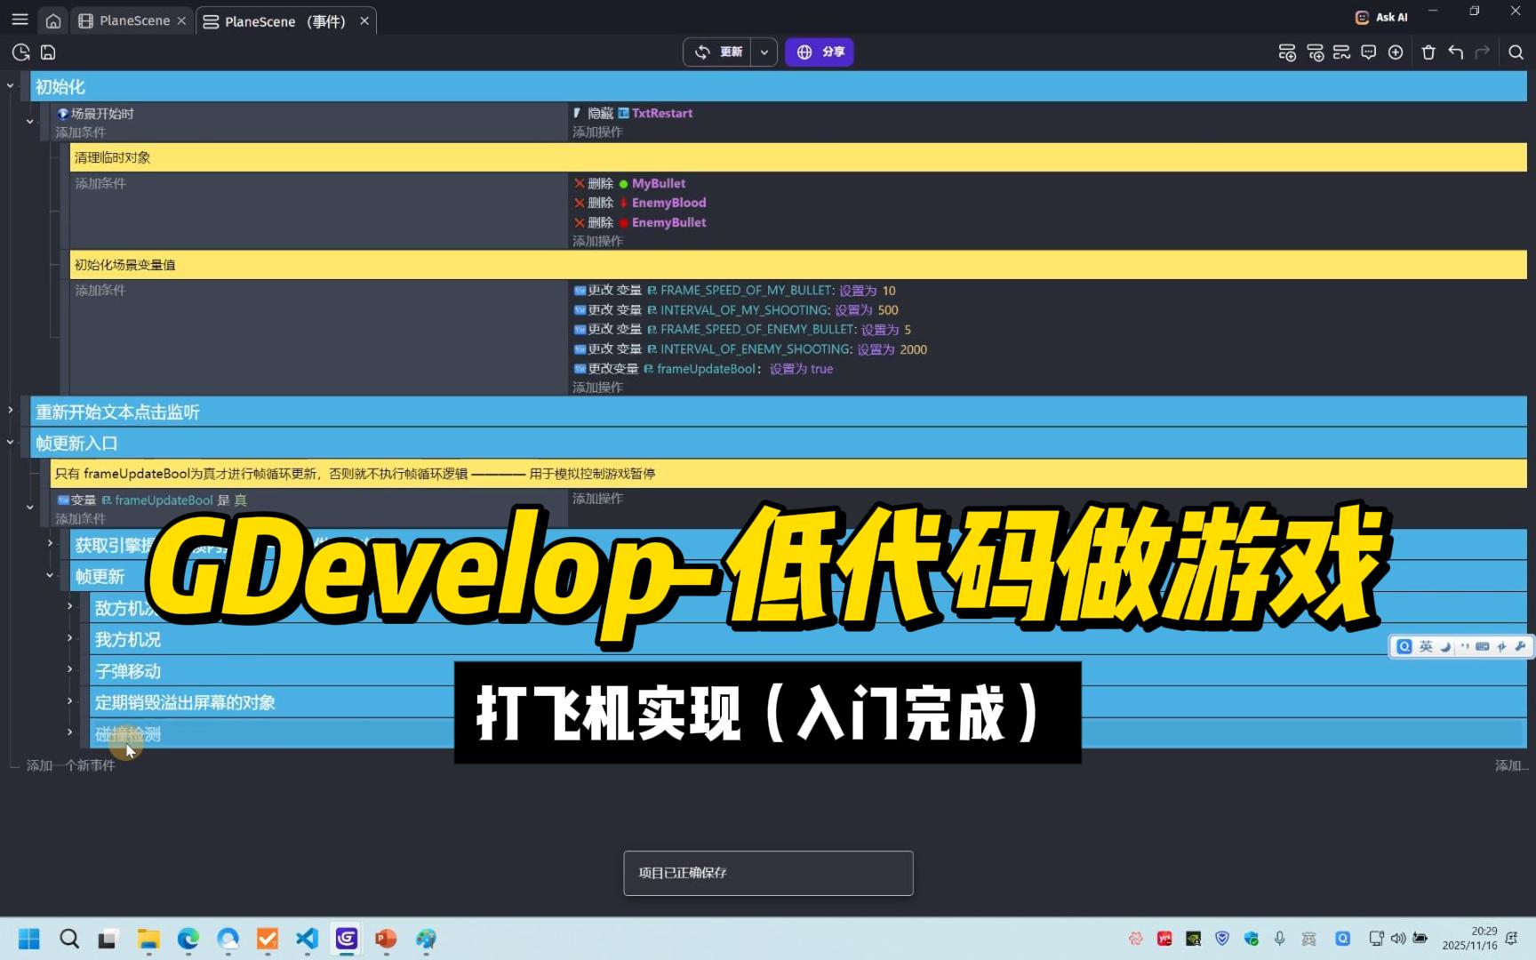
Task: Select the INTERVAL_OF_ENEMY_SHOOTING 设置为 2000 action
Action: point(750,349)
